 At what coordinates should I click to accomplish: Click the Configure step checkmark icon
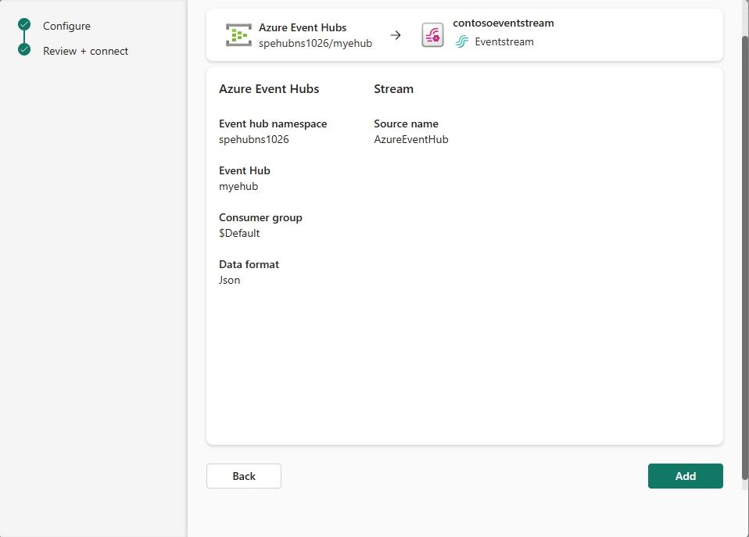(x=24, y=24)
